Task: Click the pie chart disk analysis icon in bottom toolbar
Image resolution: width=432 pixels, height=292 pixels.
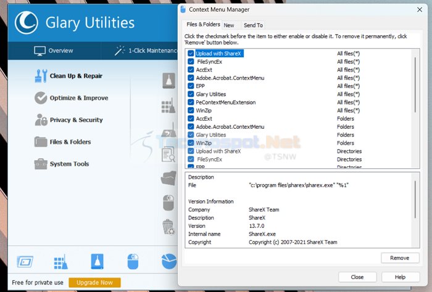Action: (169, 261)
